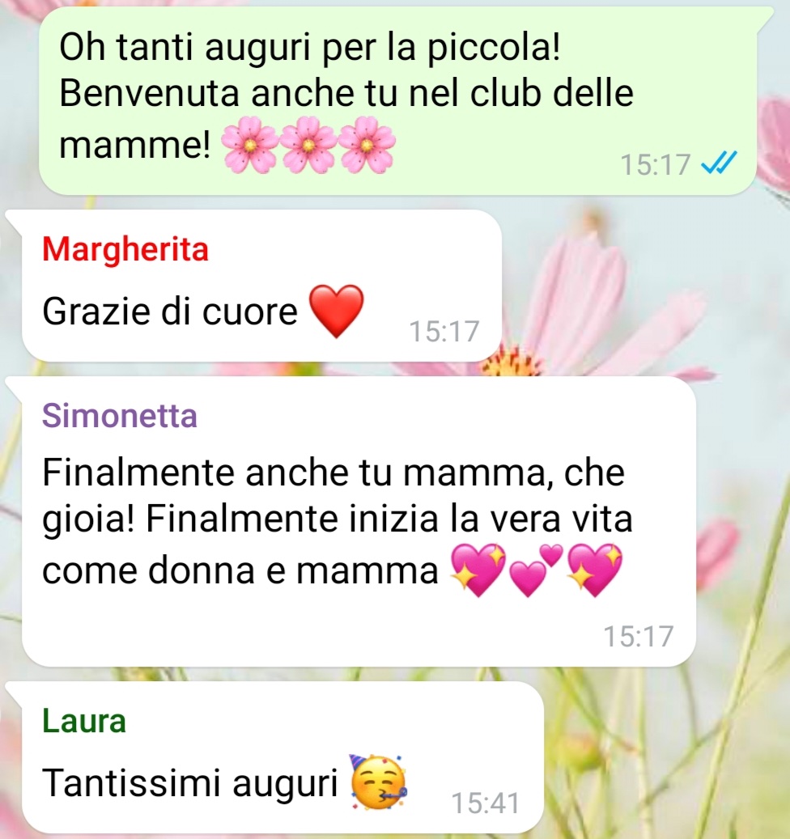
Task: Tap the 15:41 timestamp on Laura's message
Action: (486, 803)
